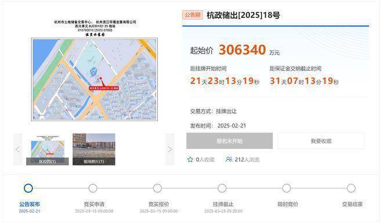Click the main location map image
Image resolution: width=383 pixels, height=224 pixels.
[95, 79]
